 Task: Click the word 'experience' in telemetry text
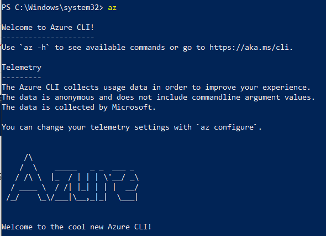coord(284,88)
